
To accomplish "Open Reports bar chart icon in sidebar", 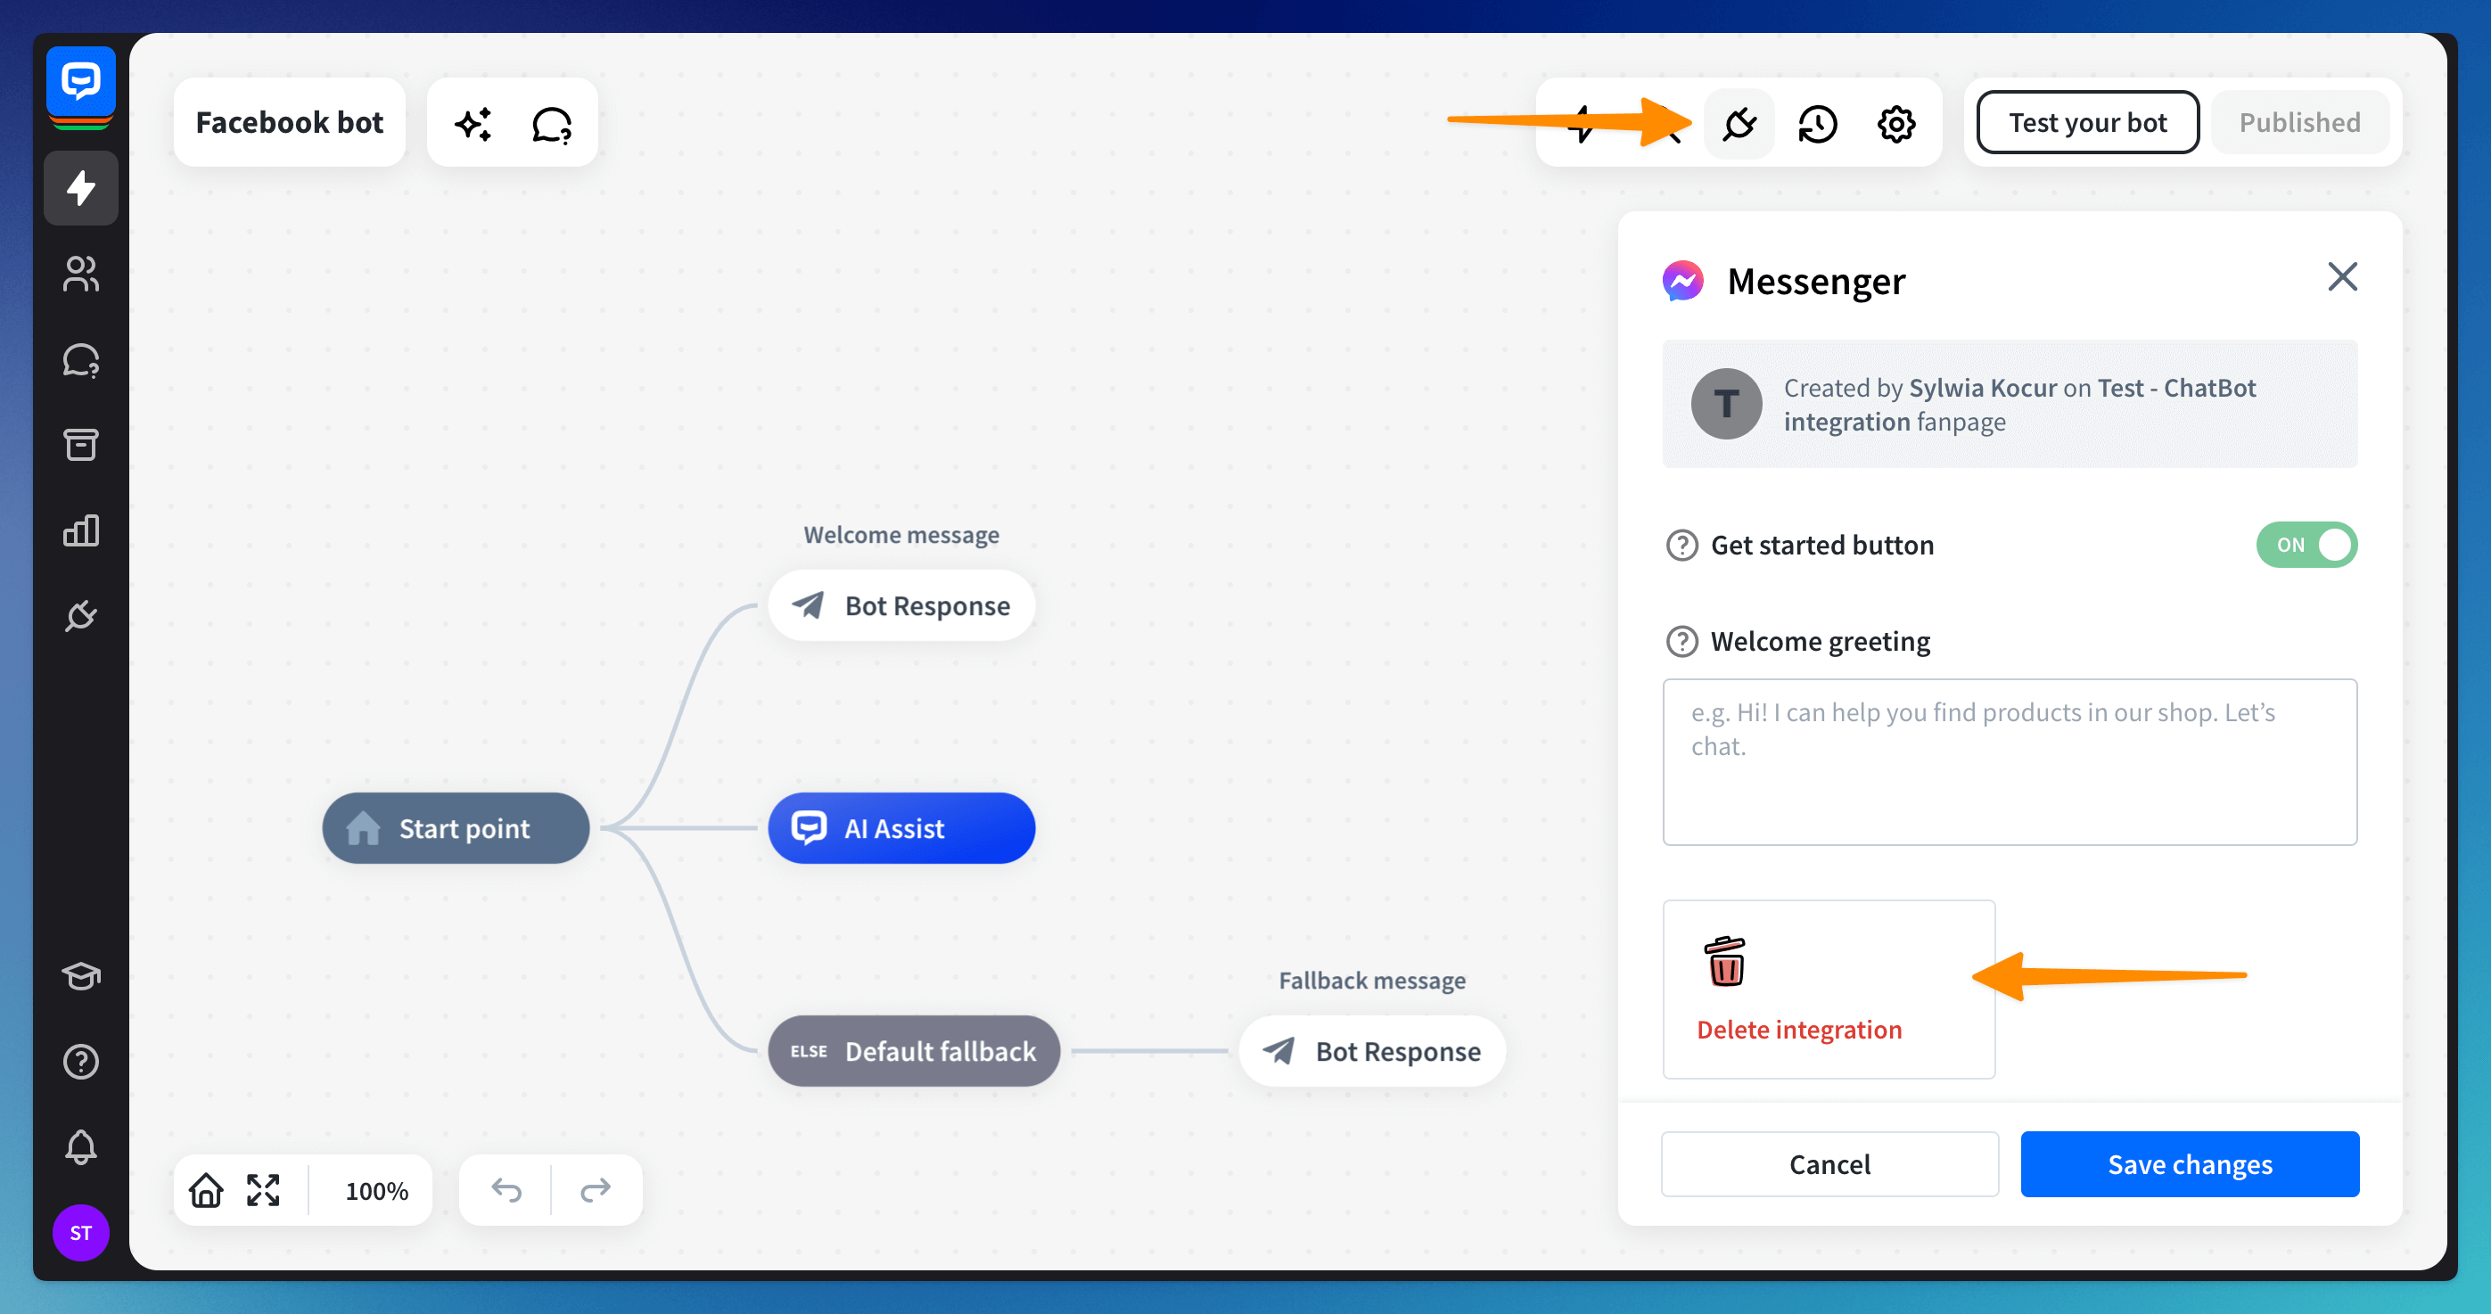I will (x=80, y=530).
